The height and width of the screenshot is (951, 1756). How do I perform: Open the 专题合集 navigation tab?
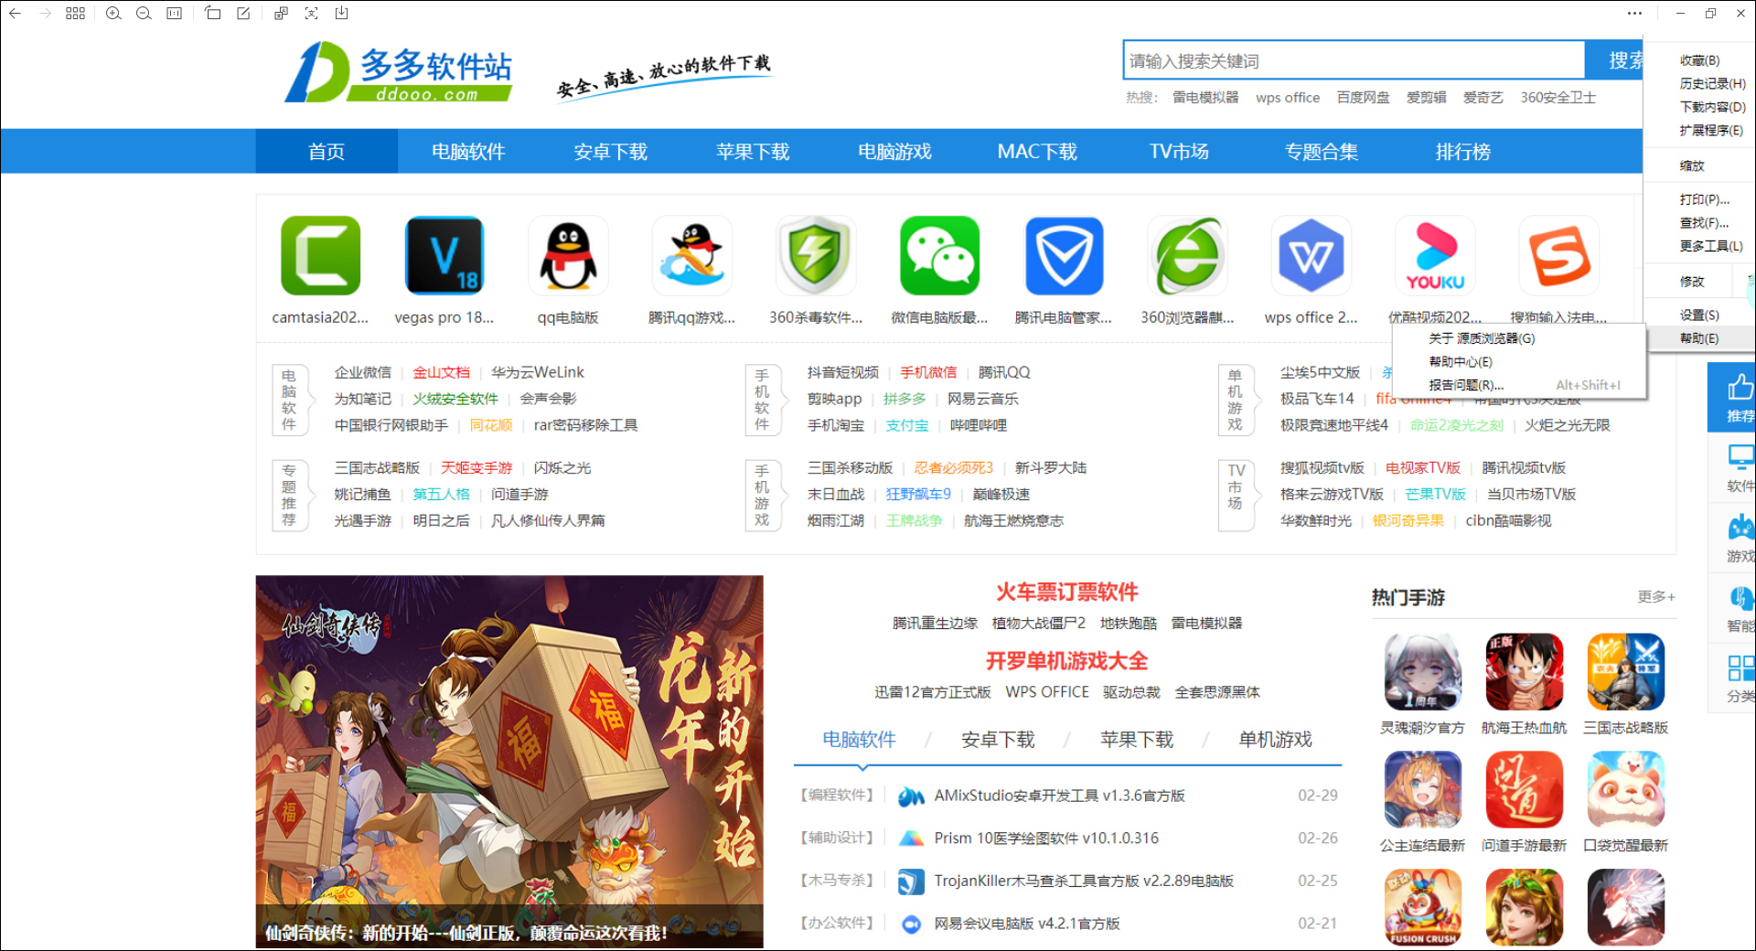[x=1321, y=152]
